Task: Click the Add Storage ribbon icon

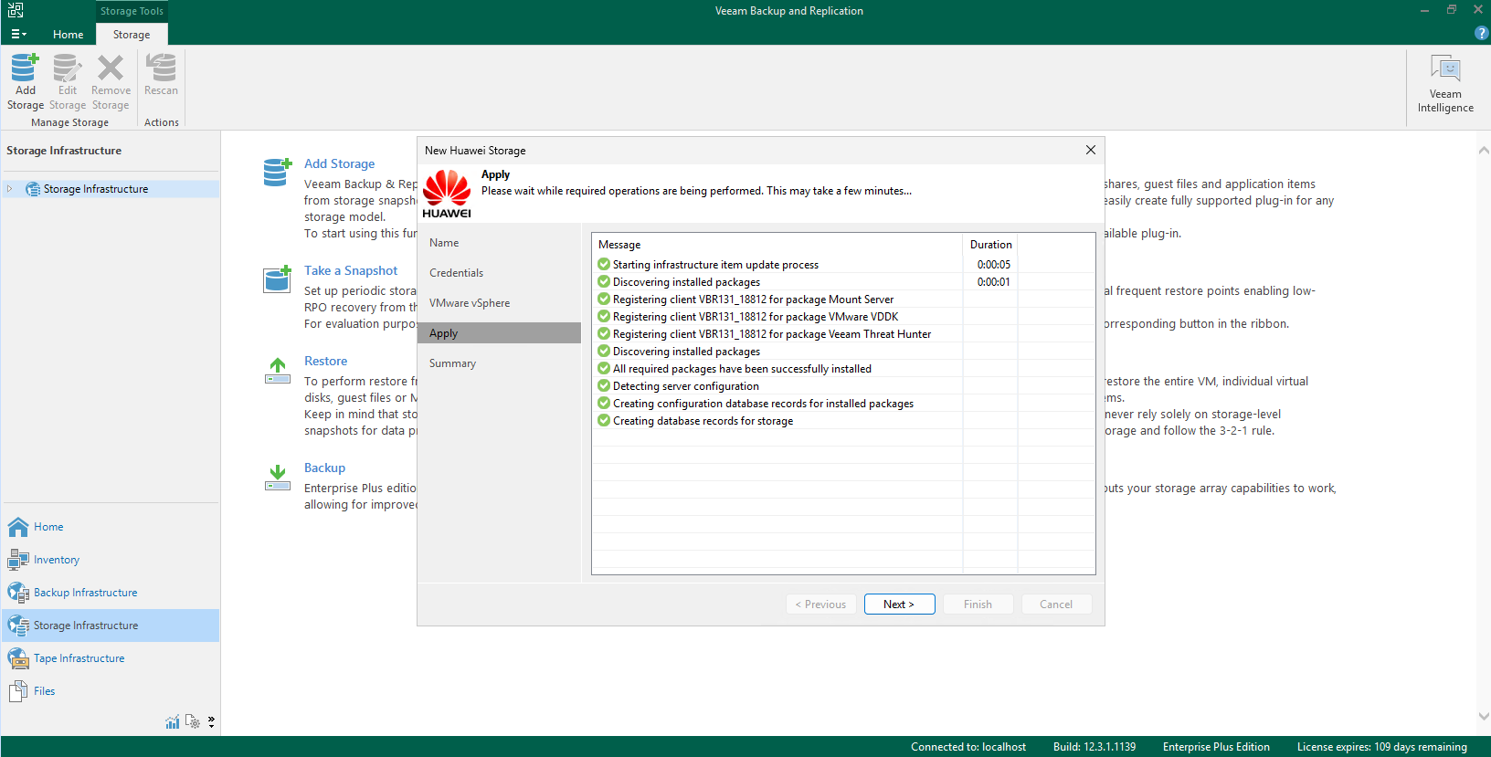Action: 26,81
